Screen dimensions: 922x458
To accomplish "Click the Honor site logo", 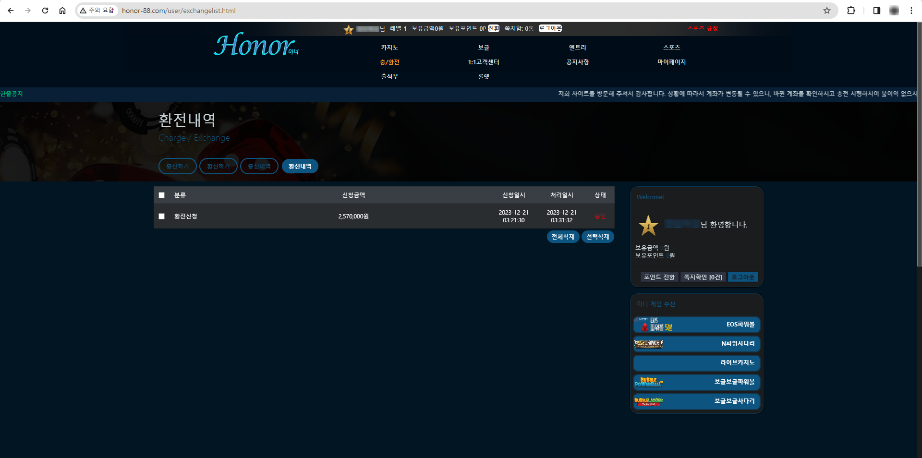I will tap(256, 45).
